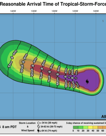Select the Tue 8 am arrival label
This screenshot has height=136, width=106.
coord(51,73)
